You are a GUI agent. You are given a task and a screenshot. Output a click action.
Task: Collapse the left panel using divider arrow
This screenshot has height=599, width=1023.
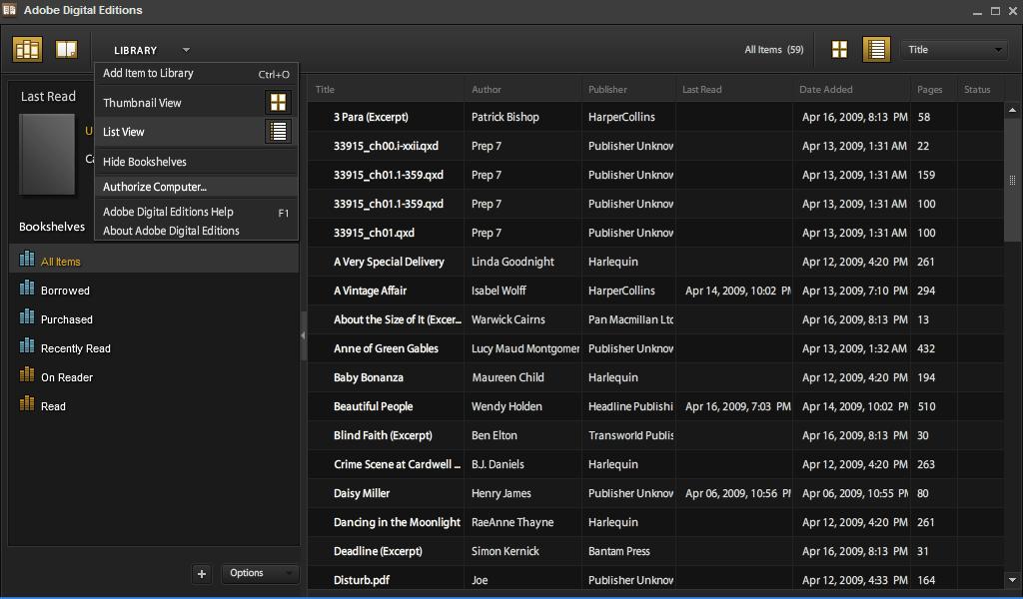303,336
